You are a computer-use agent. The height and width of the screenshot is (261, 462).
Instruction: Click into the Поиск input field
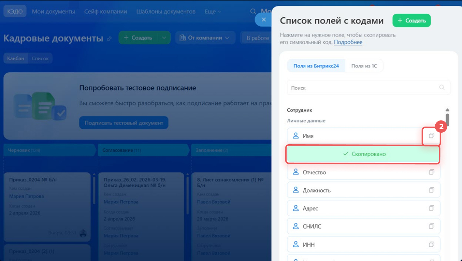point(361,88)
